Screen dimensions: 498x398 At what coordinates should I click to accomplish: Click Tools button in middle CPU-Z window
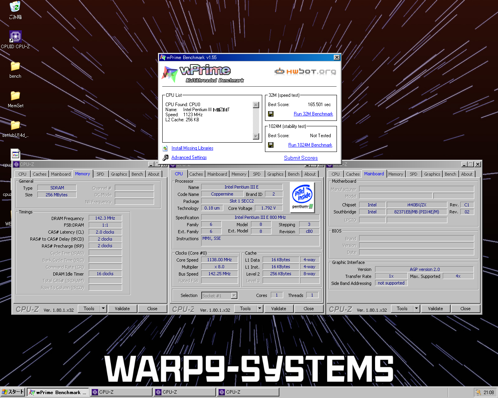(x=245, y=309)
